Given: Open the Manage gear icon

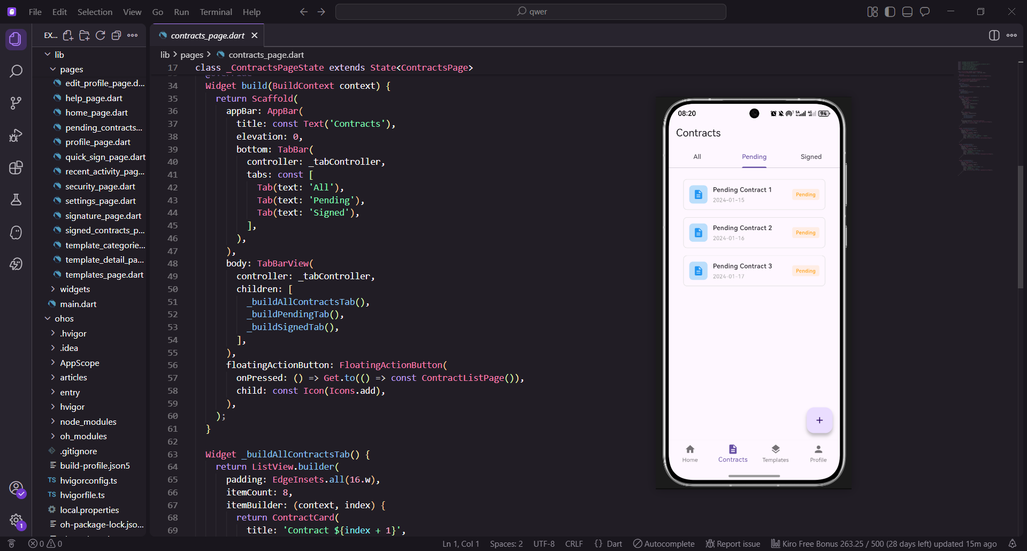Looking at the screenshot, I should tap(16, 520).
